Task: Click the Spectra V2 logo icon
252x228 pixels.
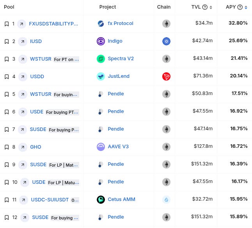Action: tap(101, 59)
